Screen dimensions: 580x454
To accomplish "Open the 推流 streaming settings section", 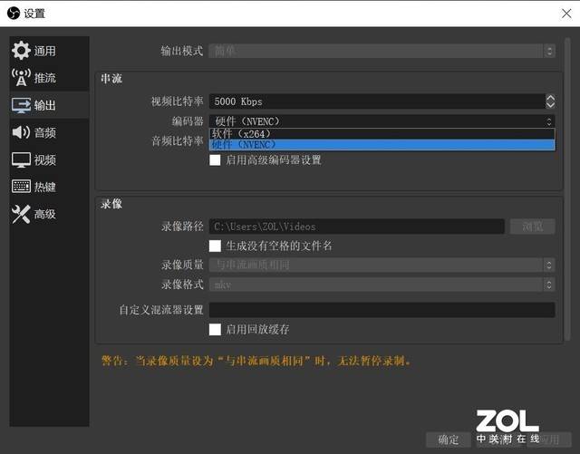I will coord(49,78).
